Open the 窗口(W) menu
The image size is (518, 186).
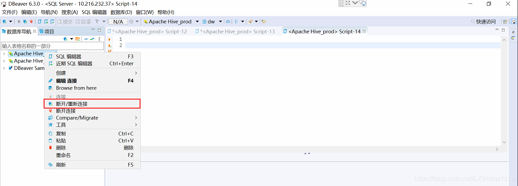[145, 12]
